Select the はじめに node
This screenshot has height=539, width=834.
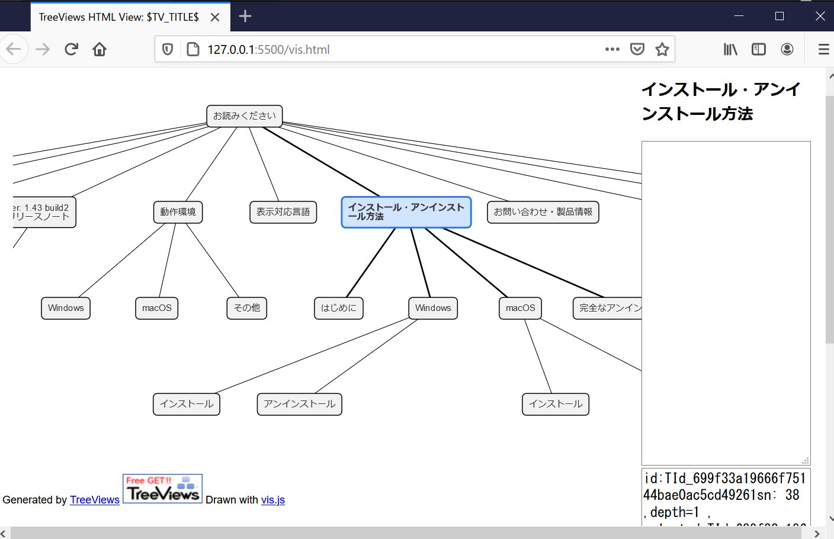(x=339, y=308)
